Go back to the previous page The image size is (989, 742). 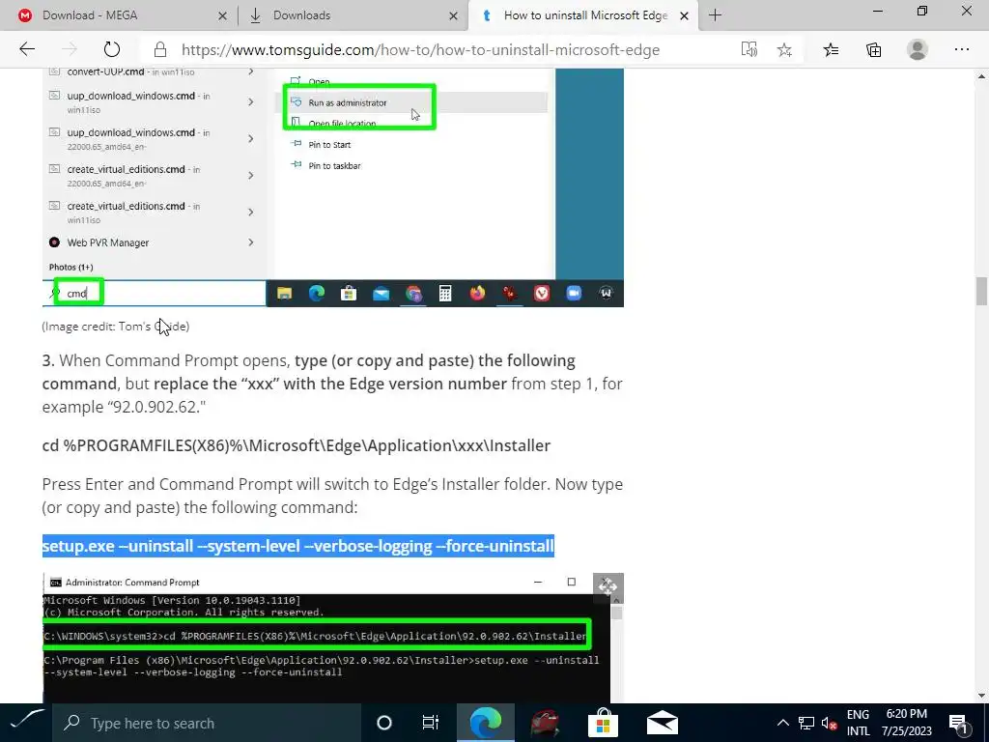click(x=27, y=49)
